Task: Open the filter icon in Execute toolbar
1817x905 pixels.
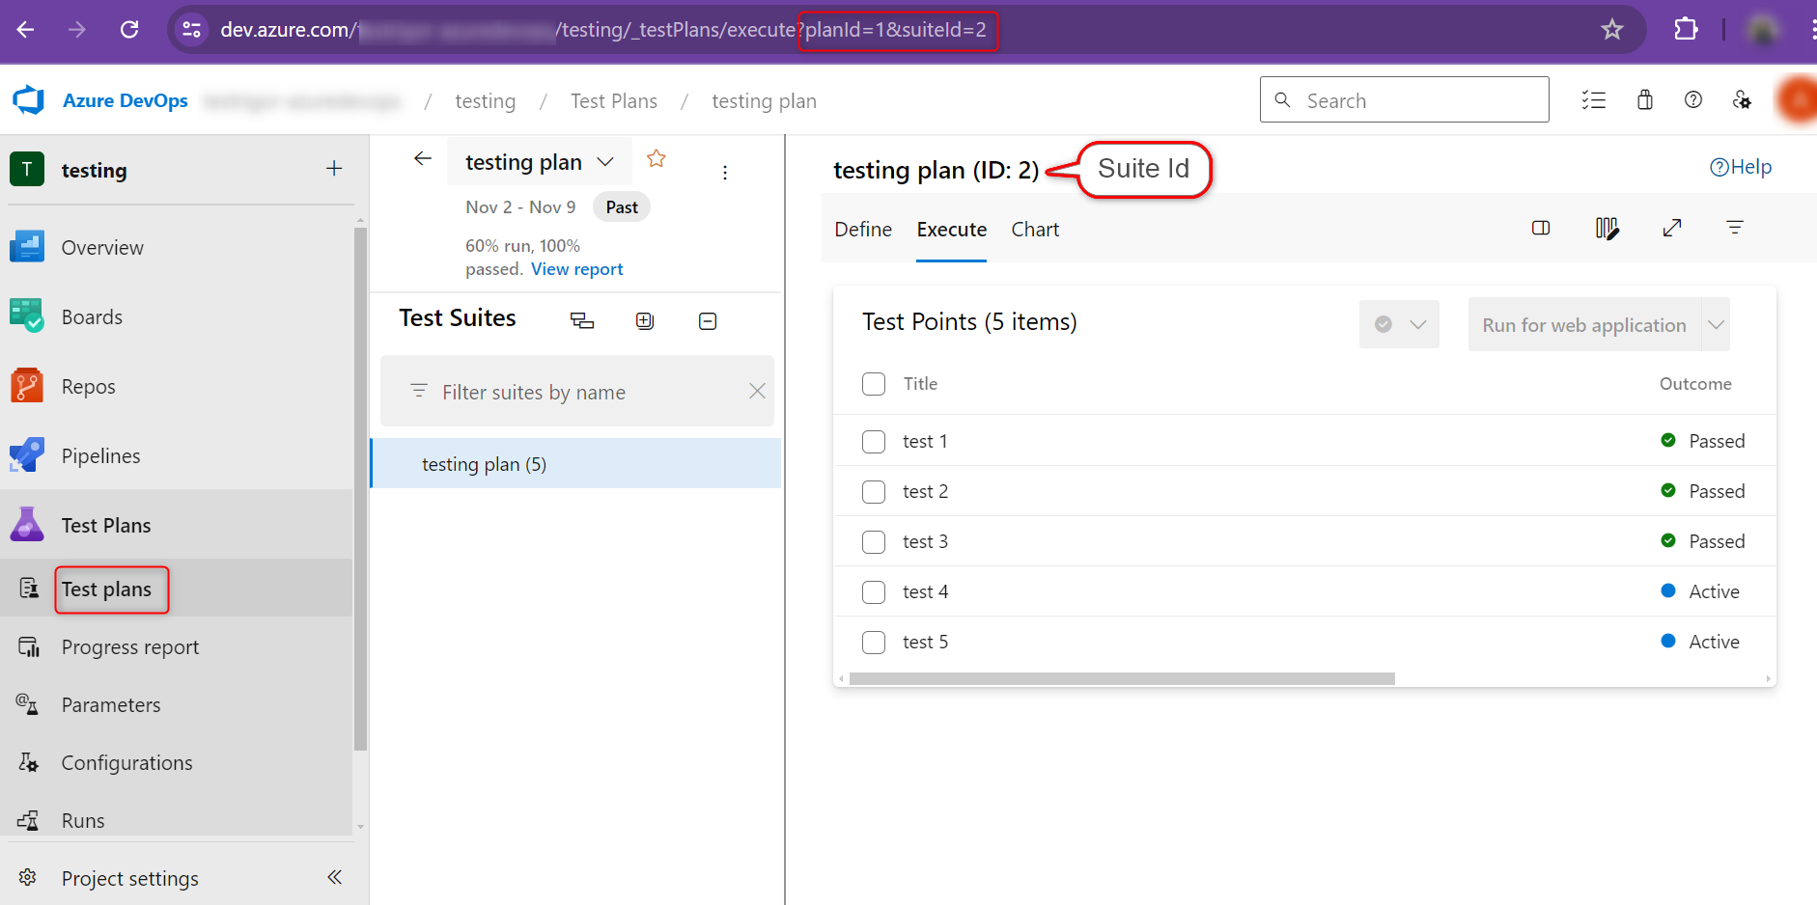Action: [1735, 228]
